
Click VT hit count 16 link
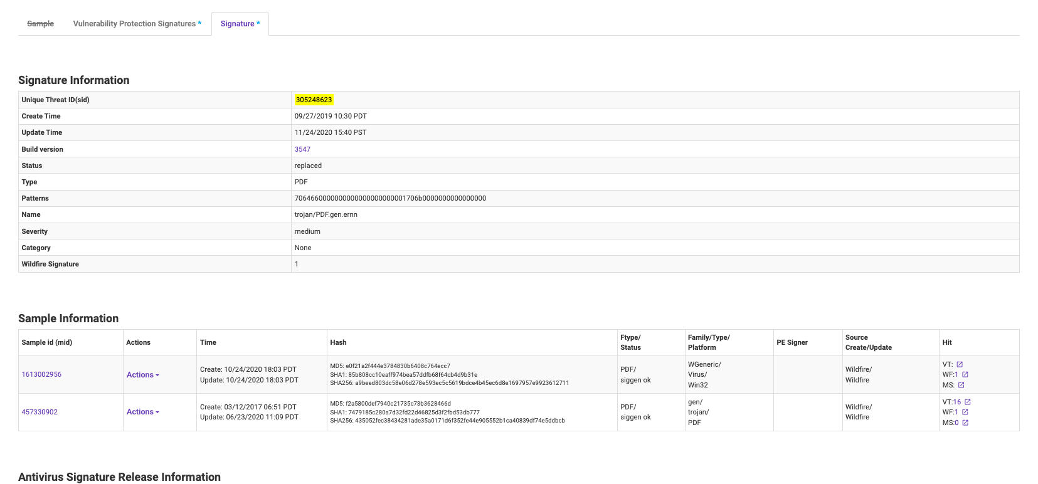pyautogui.click(x=957, y=402)
